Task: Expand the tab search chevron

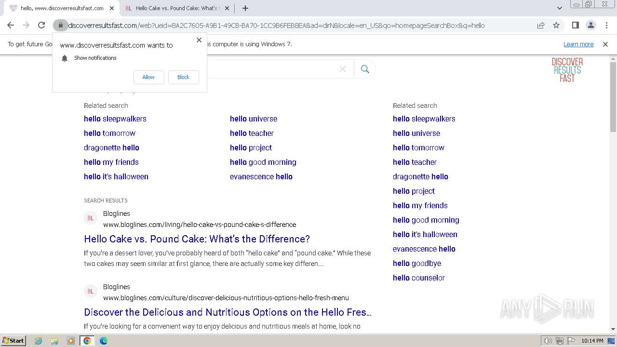Action: point(559,8)
